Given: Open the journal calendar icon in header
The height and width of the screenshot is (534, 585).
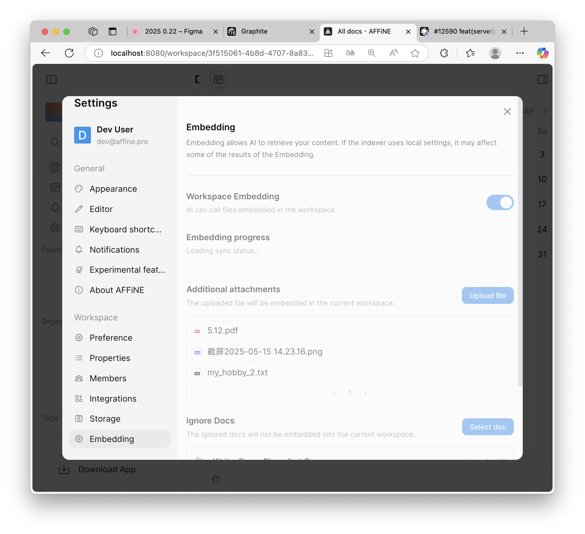Looking at the screenshot, I should pyautogui.click(x=218, y=79).
